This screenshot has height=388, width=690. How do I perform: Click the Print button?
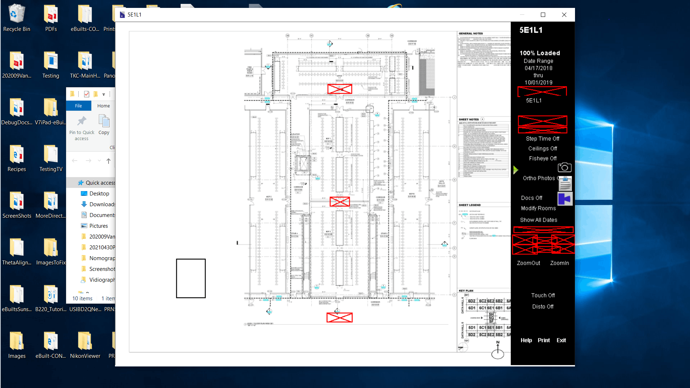(544, 340)
